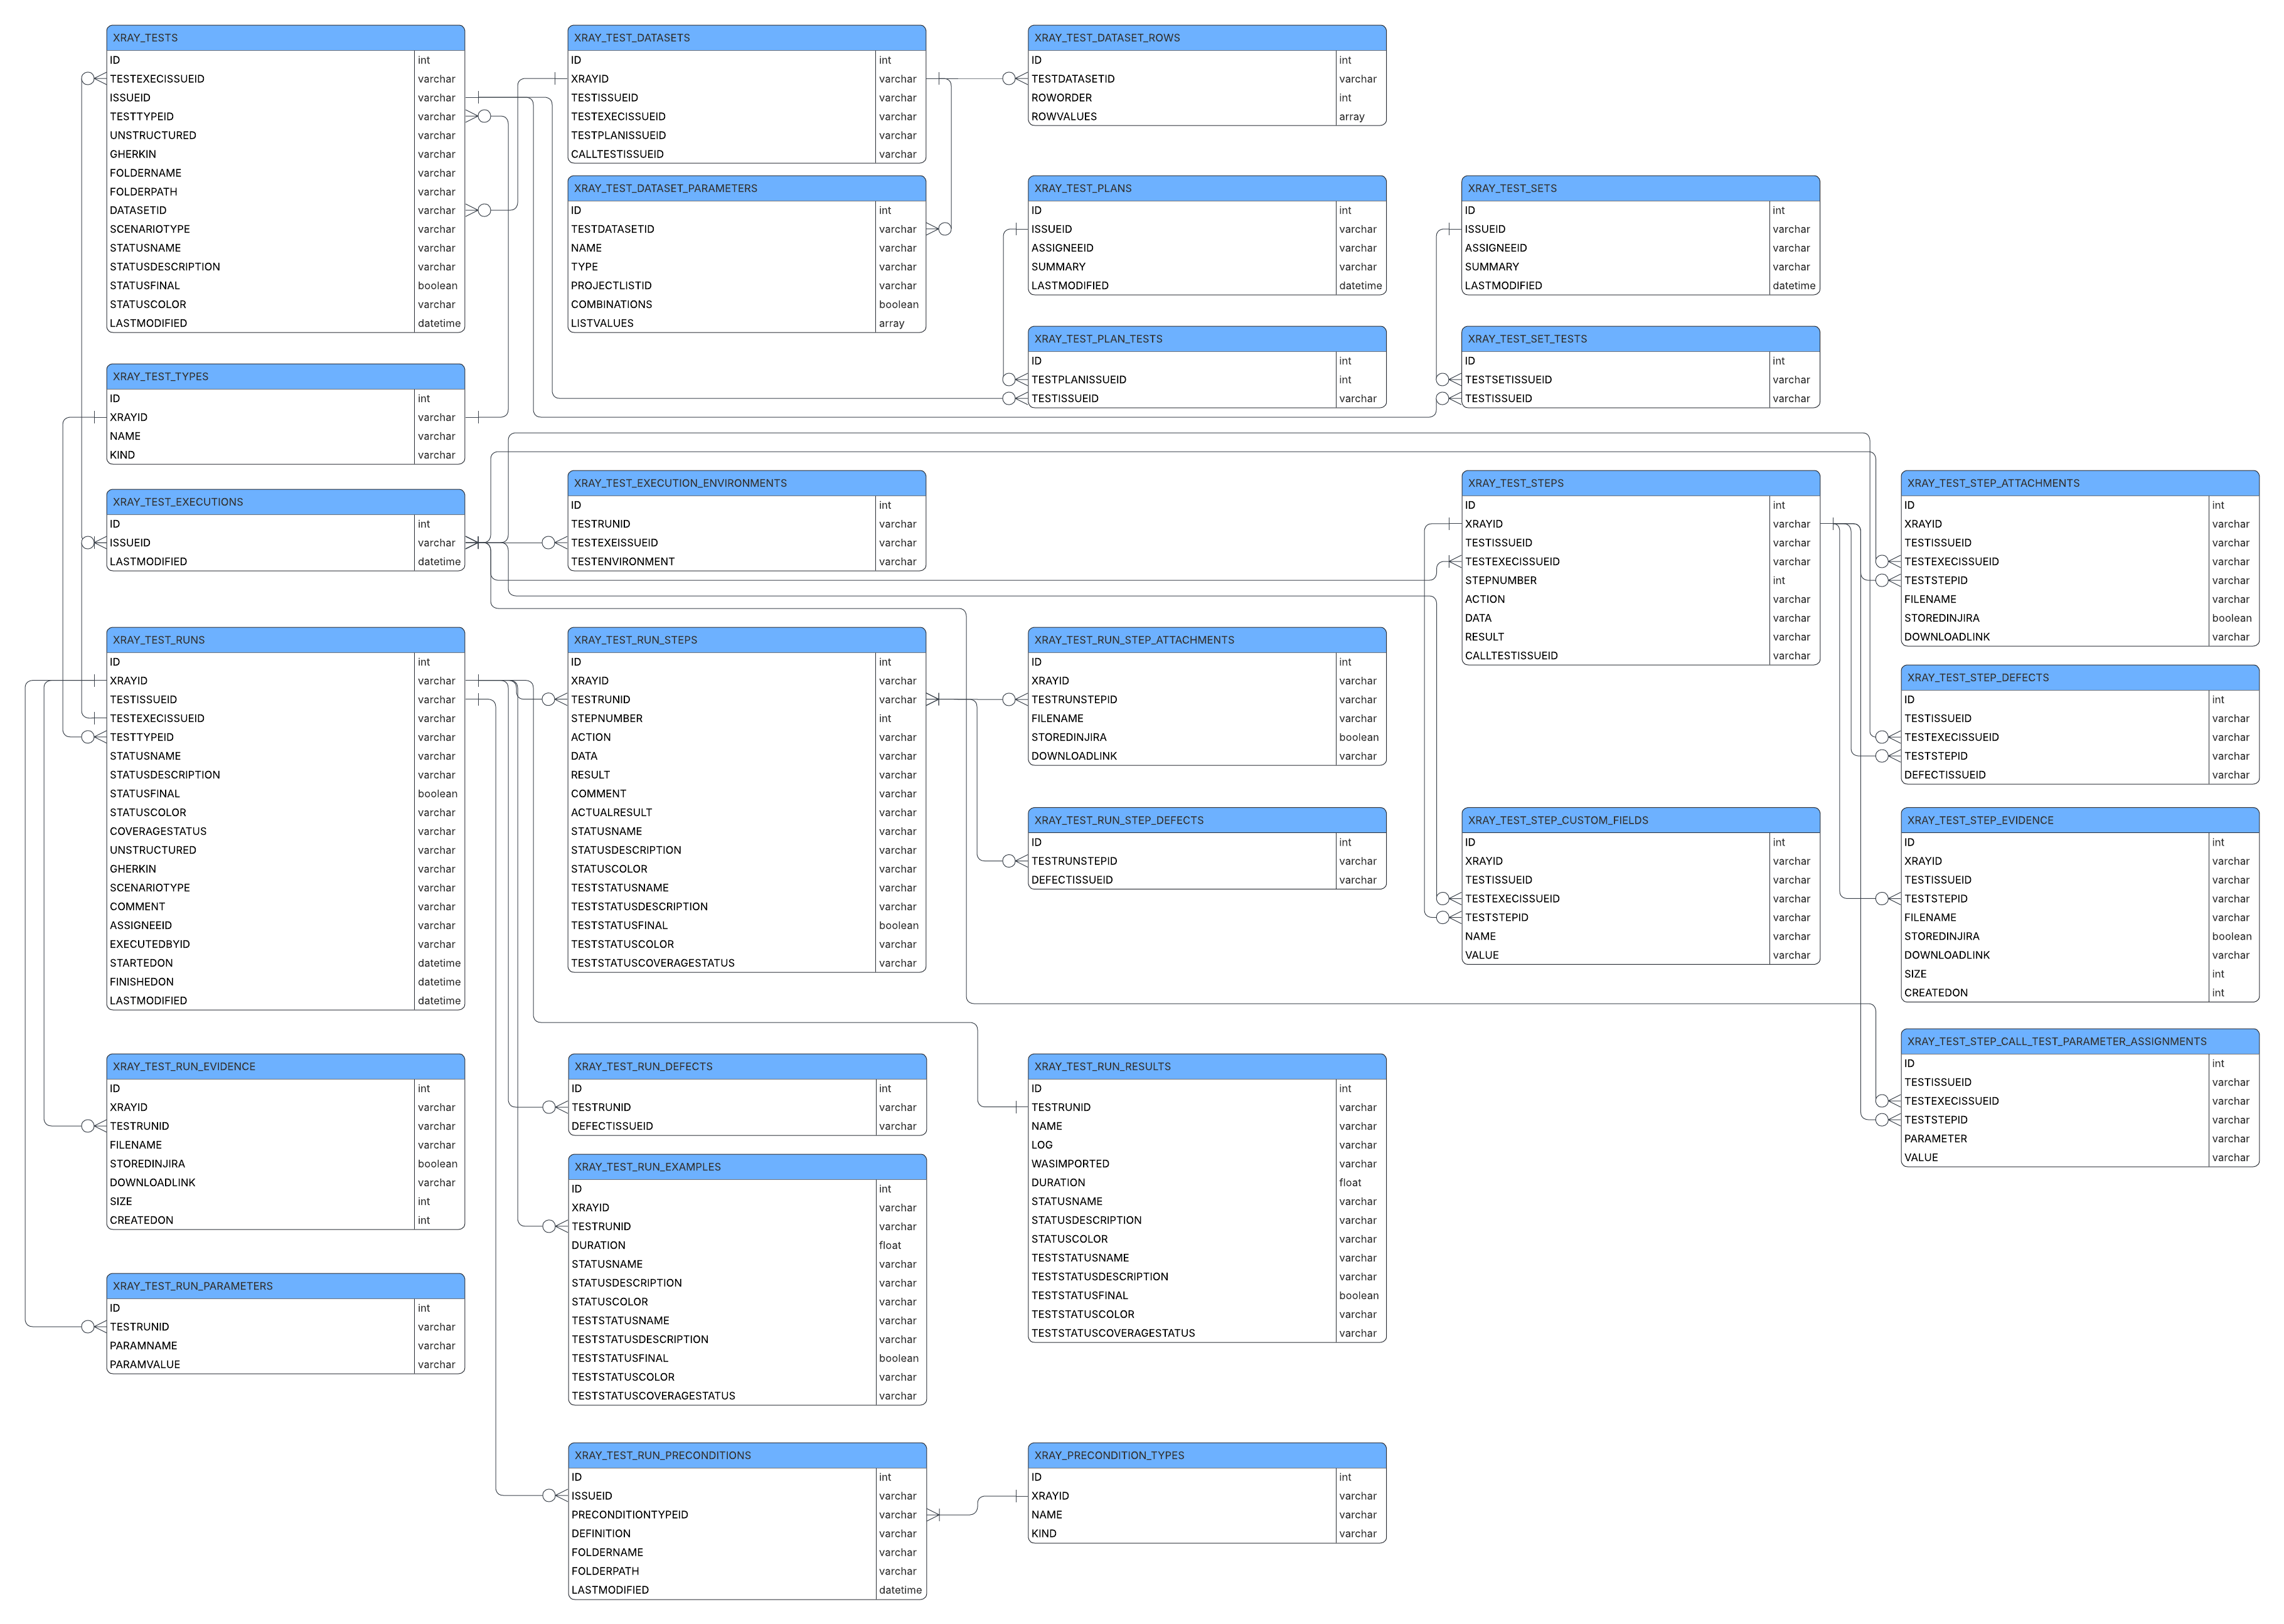Click the SUMMARY field in XRAY_TEST_SETS
The width and height of the screenshot is (2284, 1624).
pos(1640,267)
